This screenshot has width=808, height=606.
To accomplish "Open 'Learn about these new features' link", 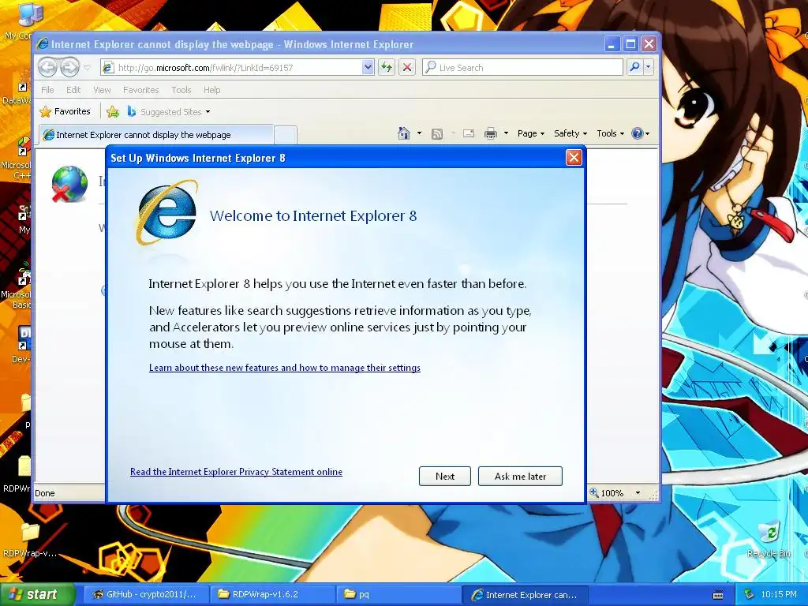I will (284, 368).
